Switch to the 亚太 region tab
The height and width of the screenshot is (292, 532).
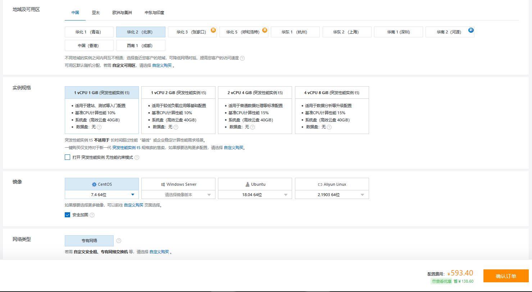click(96, 12)
